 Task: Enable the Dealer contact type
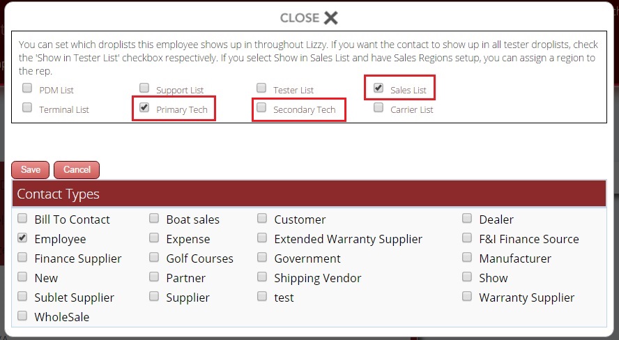[467, 219]
